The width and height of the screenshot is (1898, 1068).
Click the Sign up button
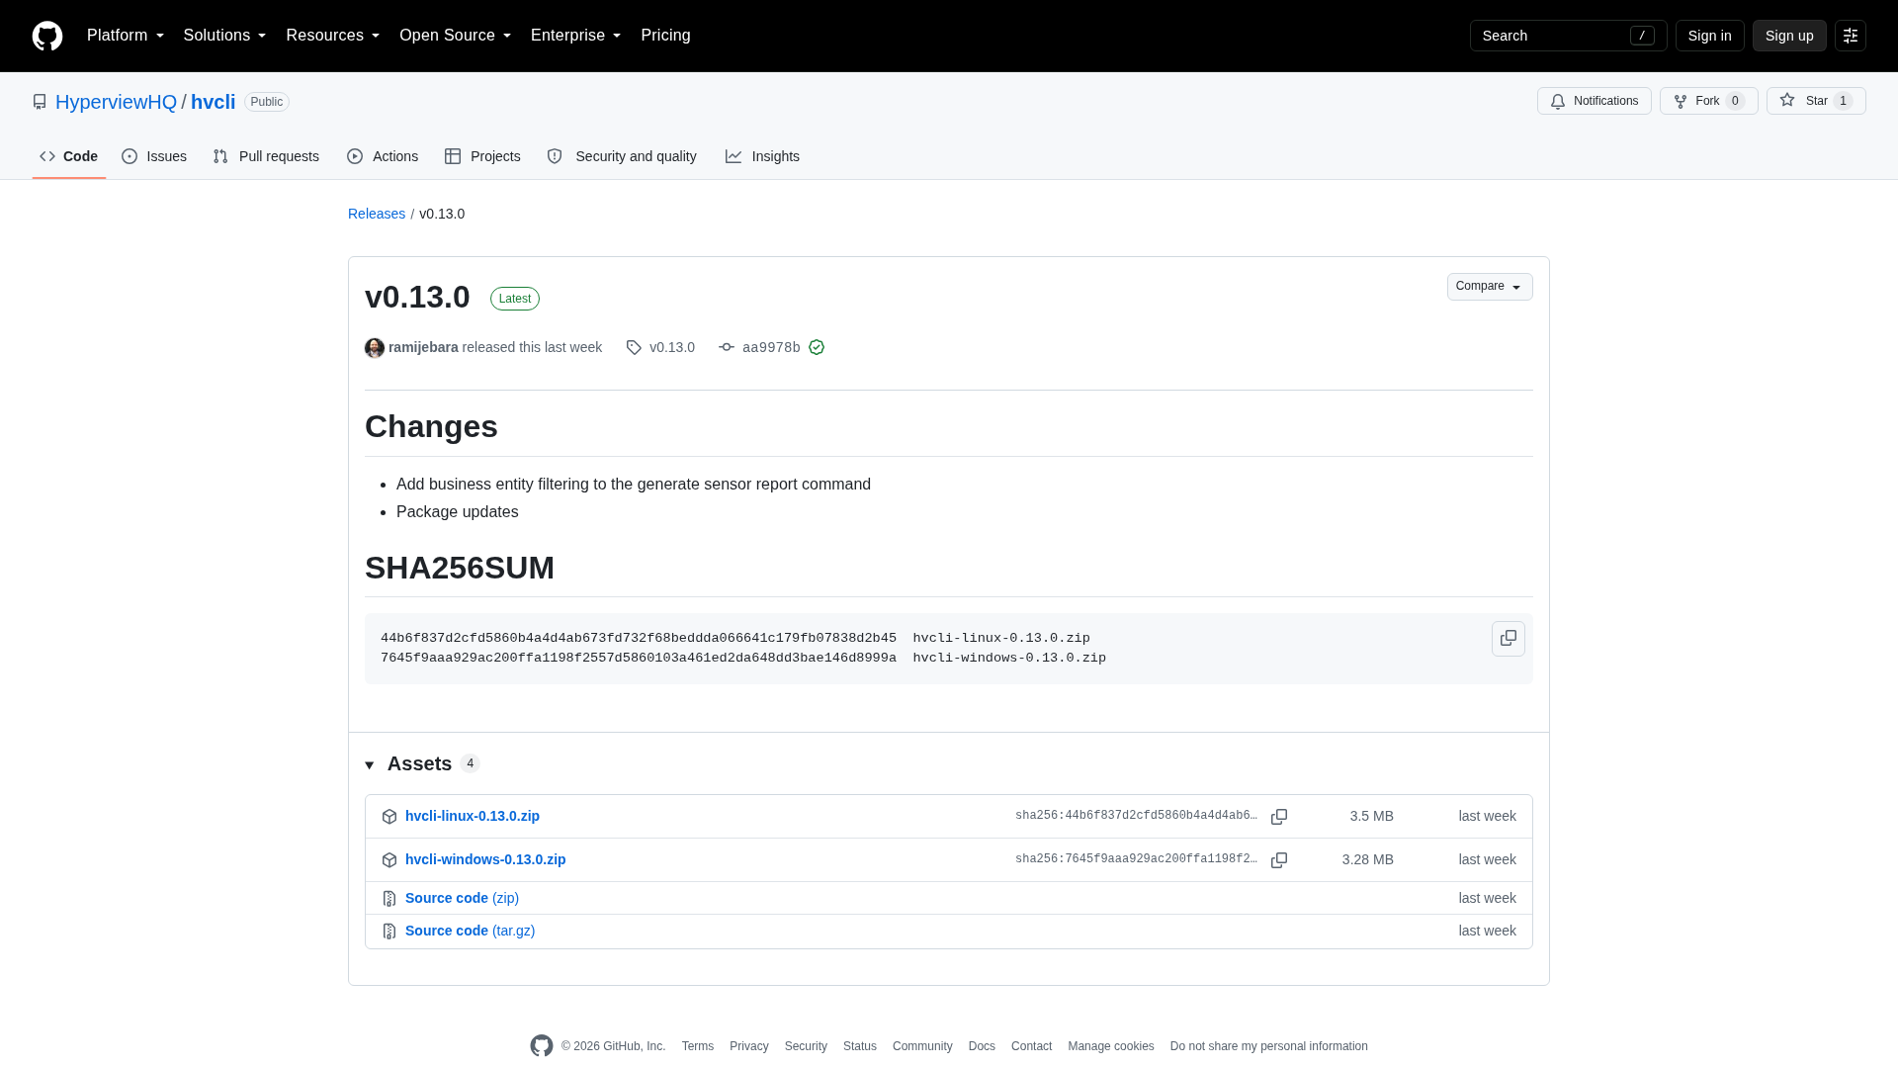(x=1789, y=36)
